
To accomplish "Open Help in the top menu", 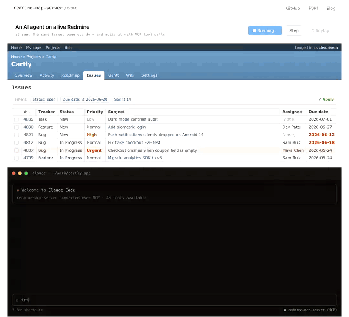I will (x=69, y=48).
